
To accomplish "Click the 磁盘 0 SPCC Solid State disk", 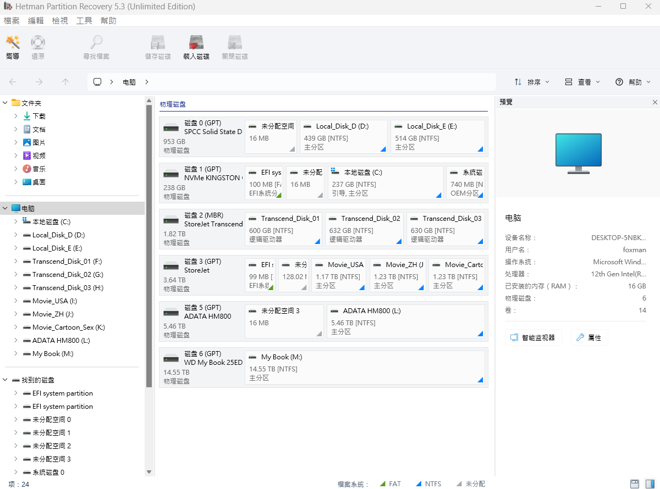I will pos(202,137).
